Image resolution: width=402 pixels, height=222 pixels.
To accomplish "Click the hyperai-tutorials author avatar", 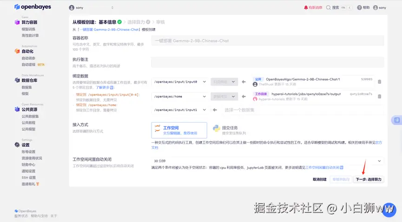I will [x=255, y=99].
